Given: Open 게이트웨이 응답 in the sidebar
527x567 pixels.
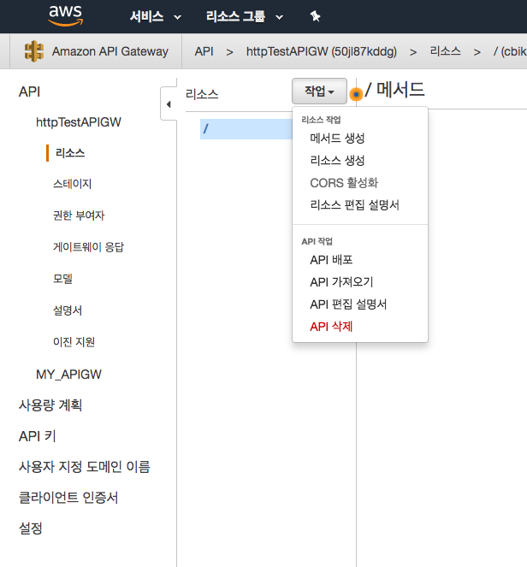Looking at the screenshot, I should [x=88, y=247].
